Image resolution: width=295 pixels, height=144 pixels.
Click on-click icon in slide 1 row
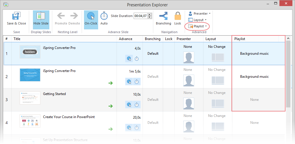(x=129, y=58)
